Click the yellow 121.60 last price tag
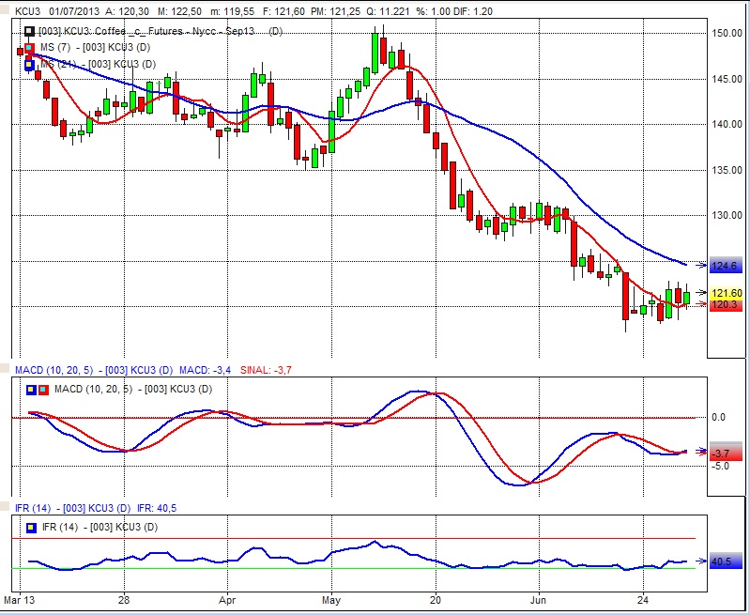The image size is (750, 615). tap(727, 294)
